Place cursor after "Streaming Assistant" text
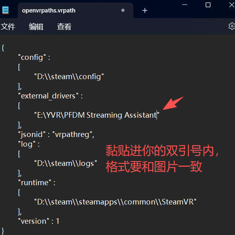 [157, 115]
